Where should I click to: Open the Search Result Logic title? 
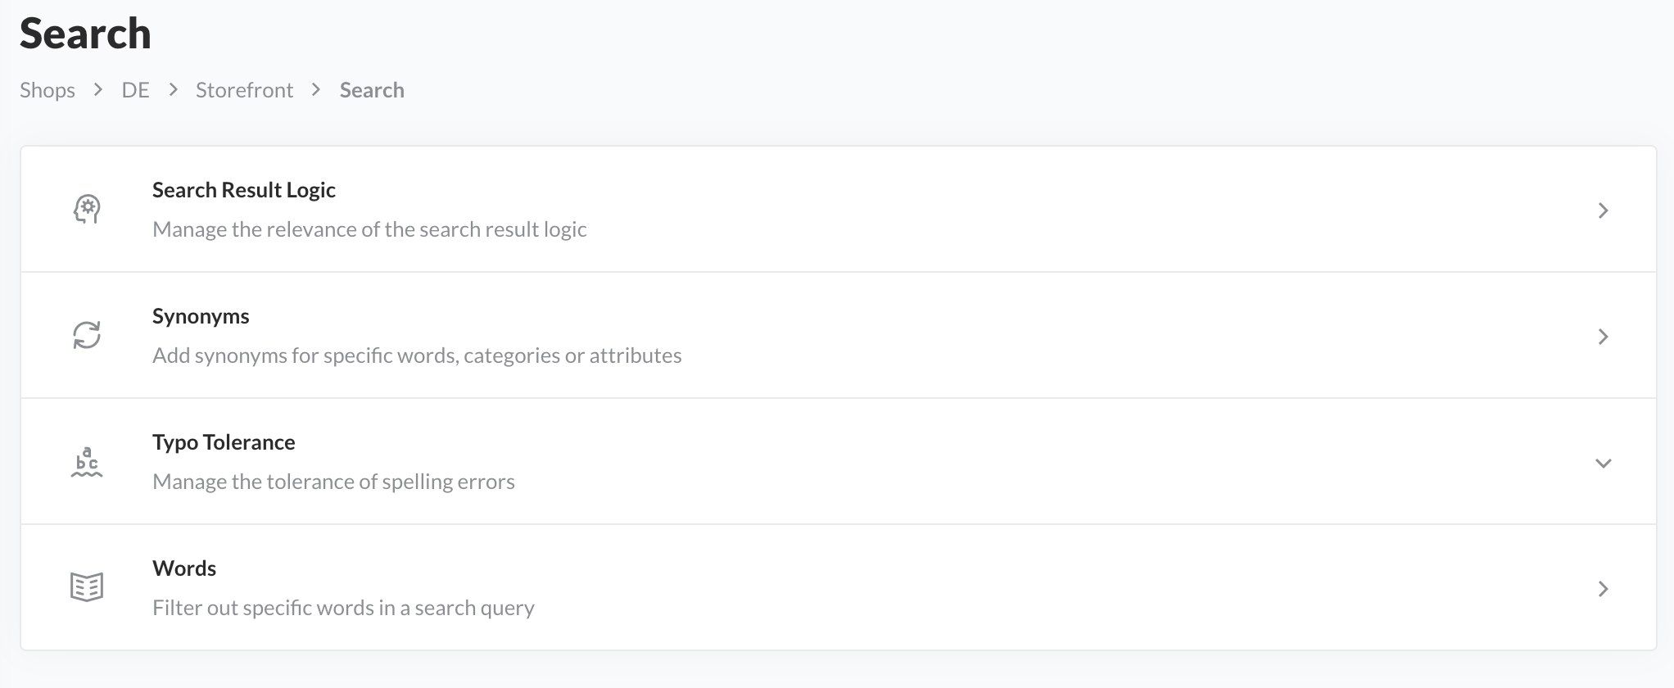click(244, 190)
